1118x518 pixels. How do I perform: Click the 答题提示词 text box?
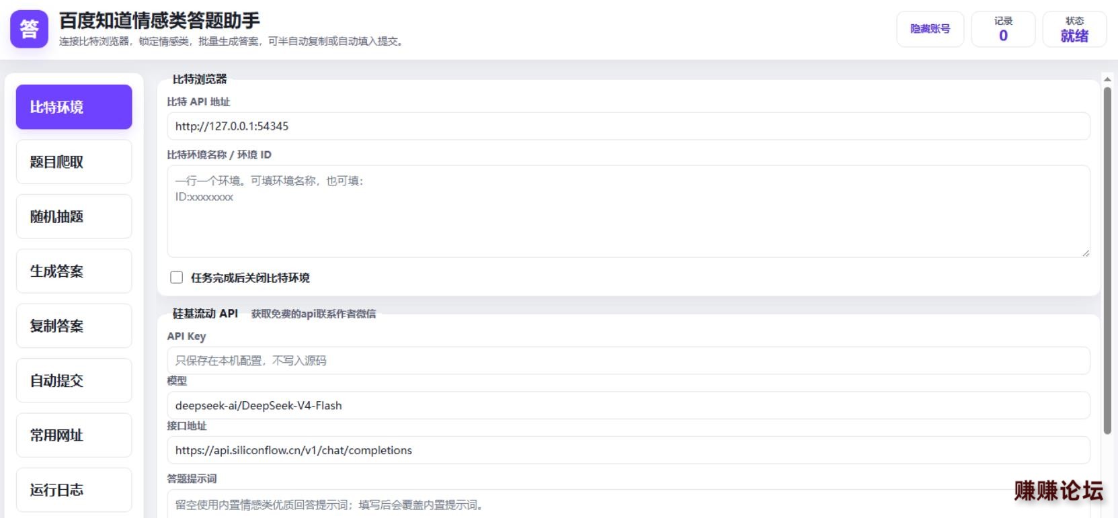(x=628, y=504)
